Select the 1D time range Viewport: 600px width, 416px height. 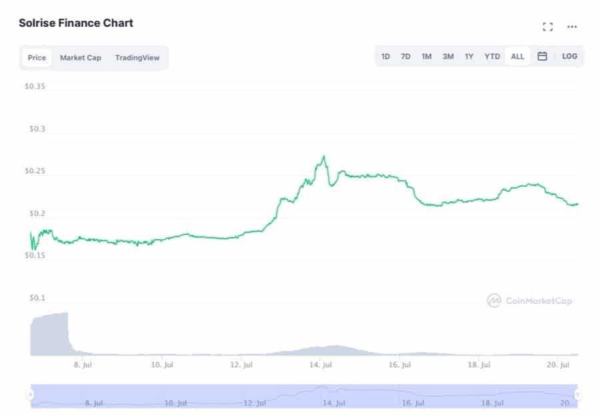(x=385, y=57)
